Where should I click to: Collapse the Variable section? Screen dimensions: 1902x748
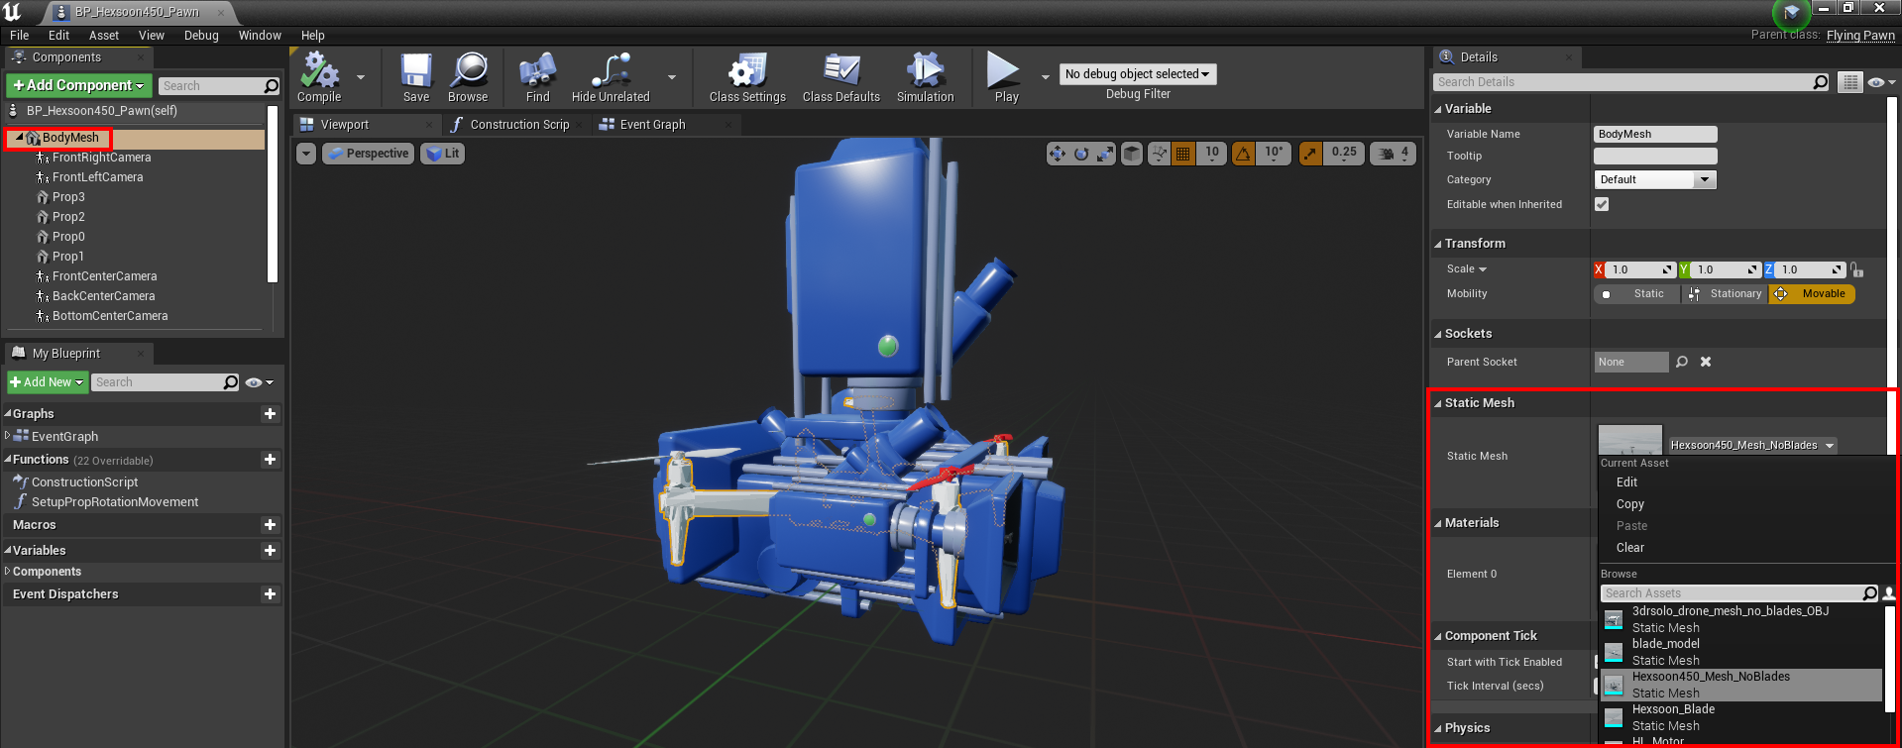pyautogui.click(x=1438, y=109)
